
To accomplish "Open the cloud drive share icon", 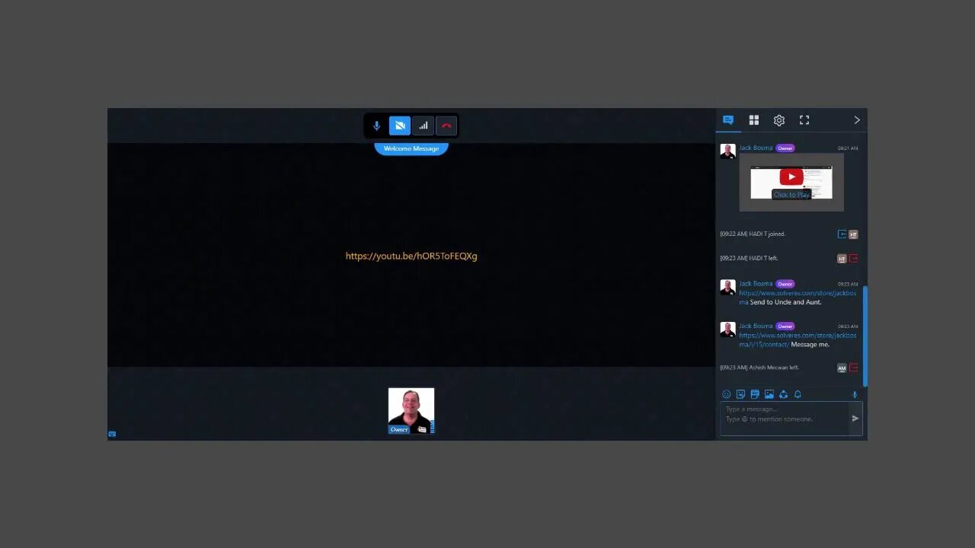I will (783, 394).
